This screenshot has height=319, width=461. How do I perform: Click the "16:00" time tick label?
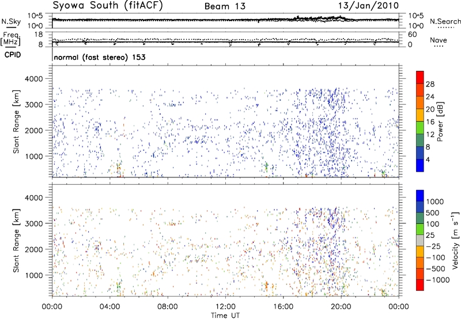(283, 307)
